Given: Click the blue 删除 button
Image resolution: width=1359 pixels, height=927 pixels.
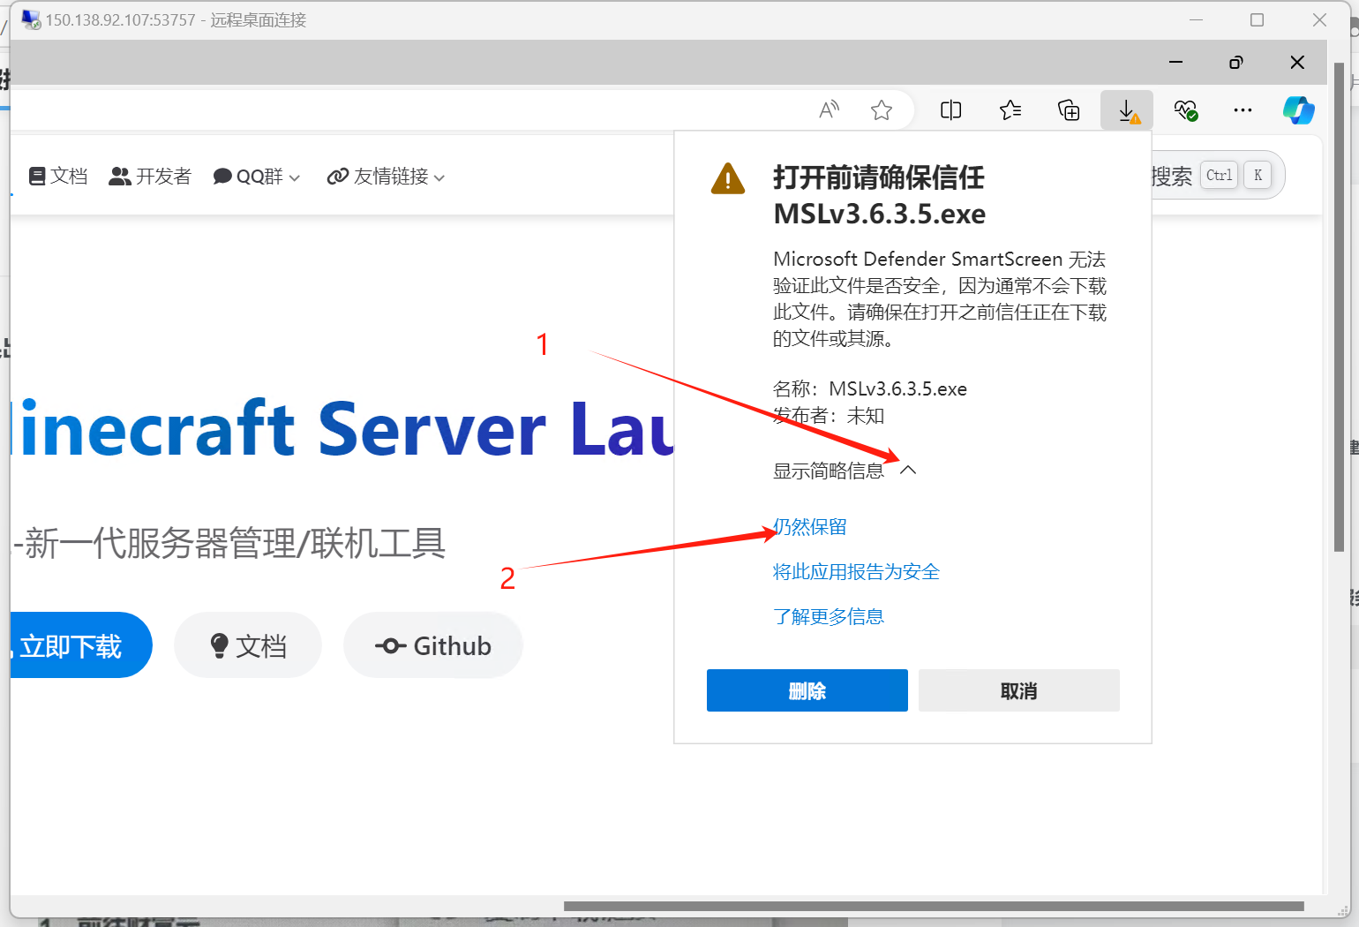Looking at the screenshot, I should 807,690.
